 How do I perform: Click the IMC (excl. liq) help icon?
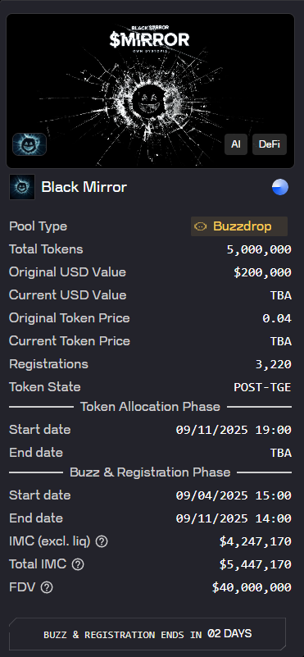point(102,542)
